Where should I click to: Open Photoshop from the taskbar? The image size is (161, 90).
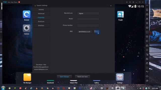click(x=80, y=88)
